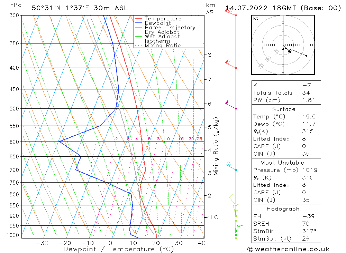Click the CIN (J) row under Most Unstable

pyautogui.click(x=286, y=200)
